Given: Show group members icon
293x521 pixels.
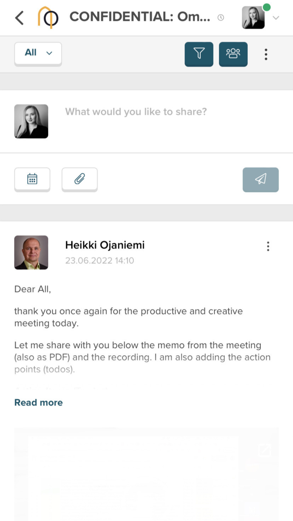Looking at the screenshot, I should coord(233,54).
